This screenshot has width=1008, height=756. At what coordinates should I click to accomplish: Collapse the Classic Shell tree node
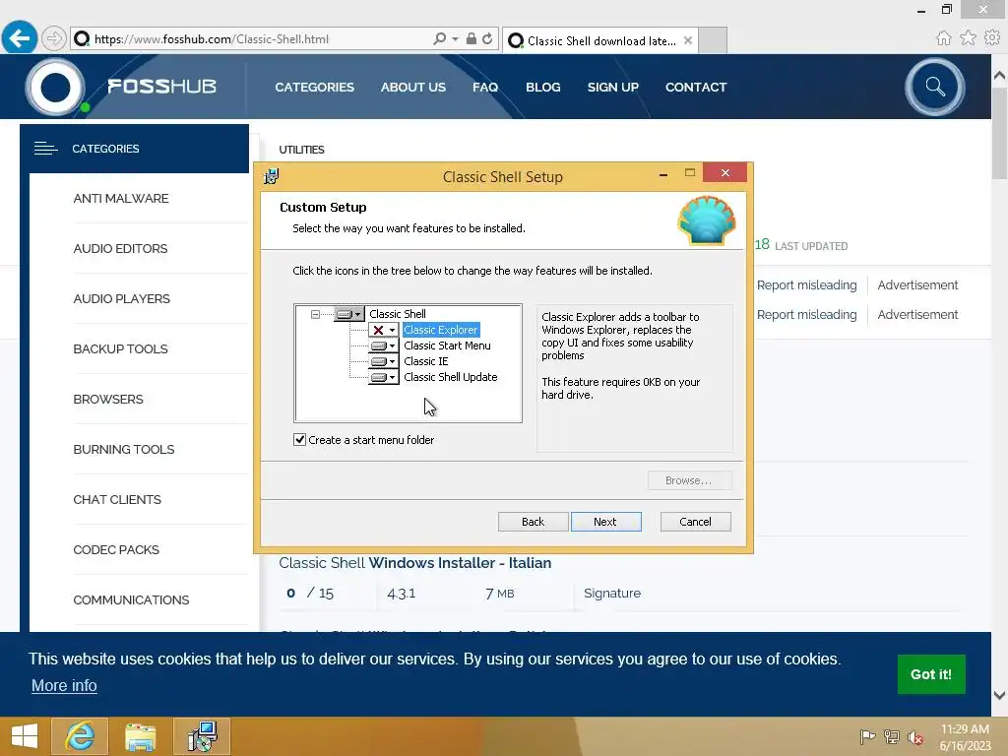tap(315, 314)
